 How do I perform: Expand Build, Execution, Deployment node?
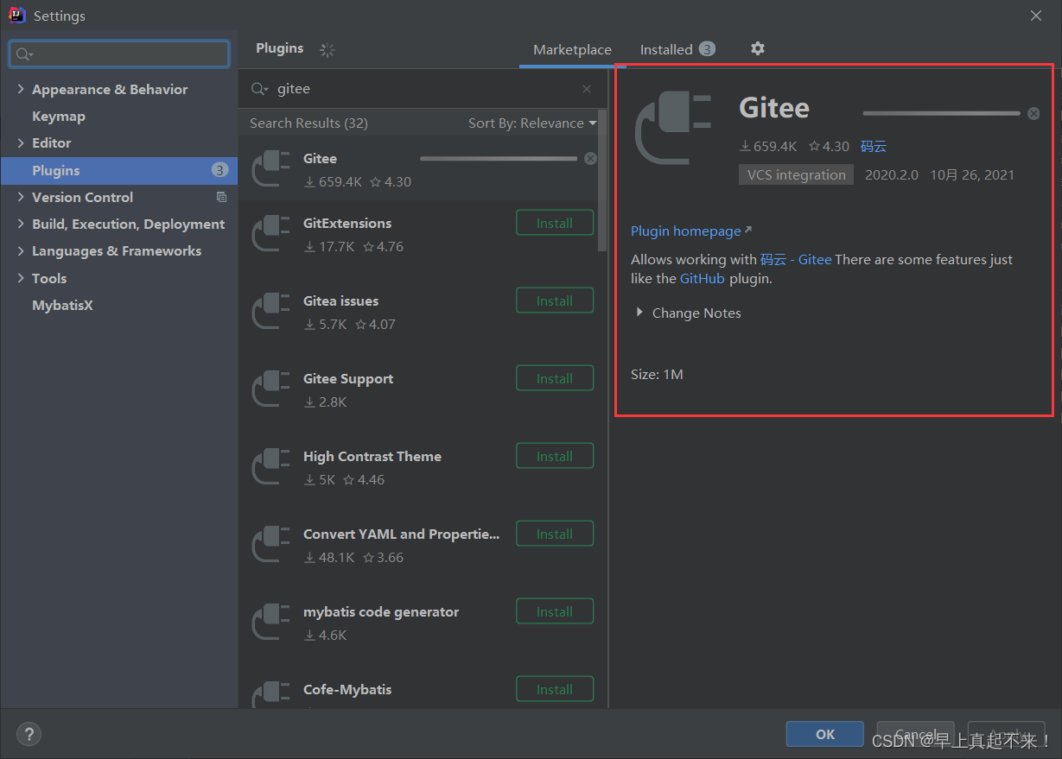(21, 224)
